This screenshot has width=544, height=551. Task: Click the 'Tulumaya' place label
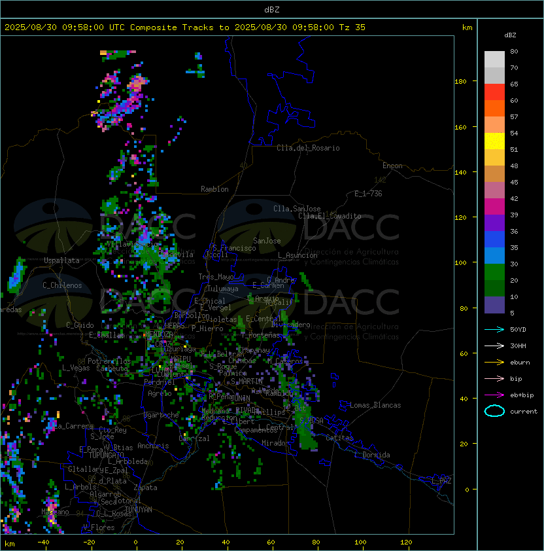point(223,289)
